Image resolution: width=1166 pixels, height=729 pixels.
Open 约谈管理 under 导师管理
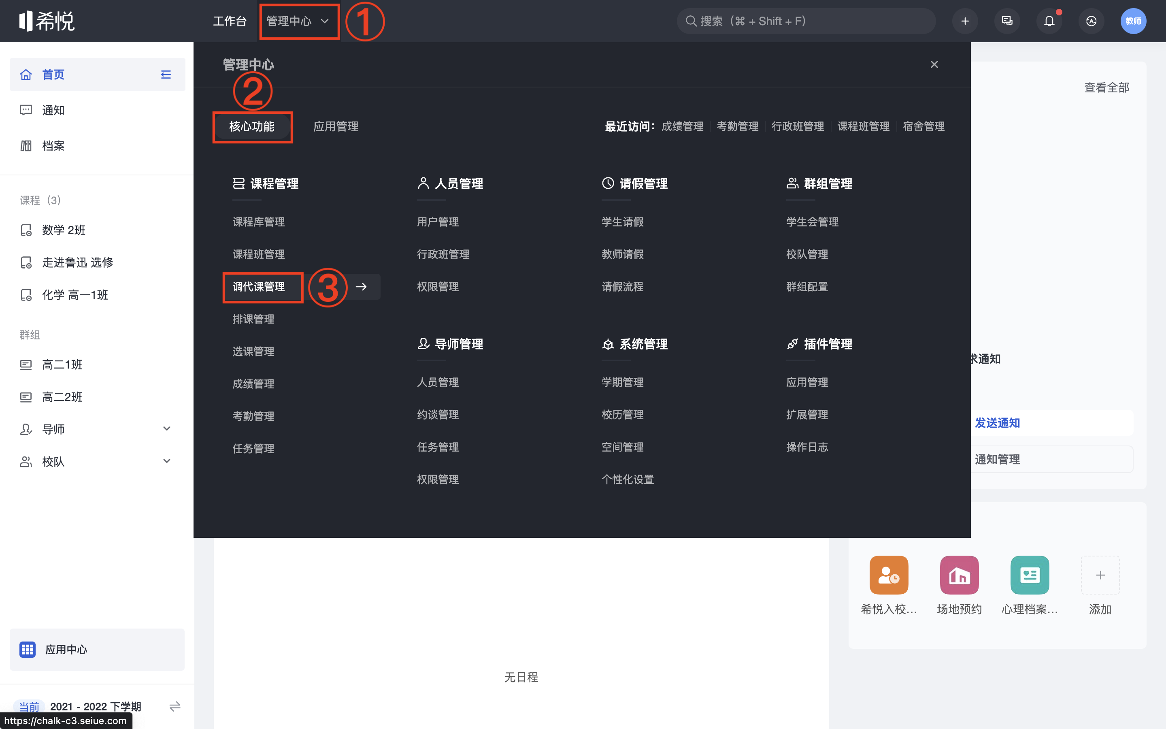pyautogui.click(x=438, y=415)
